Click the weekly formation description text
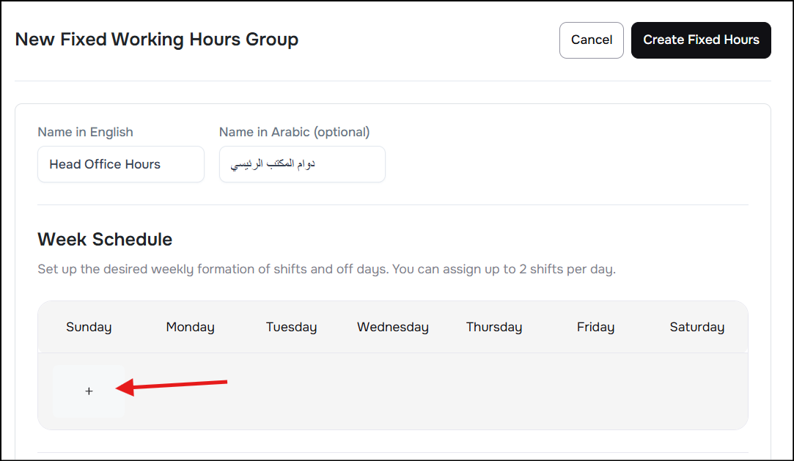 tap(326, 269)
